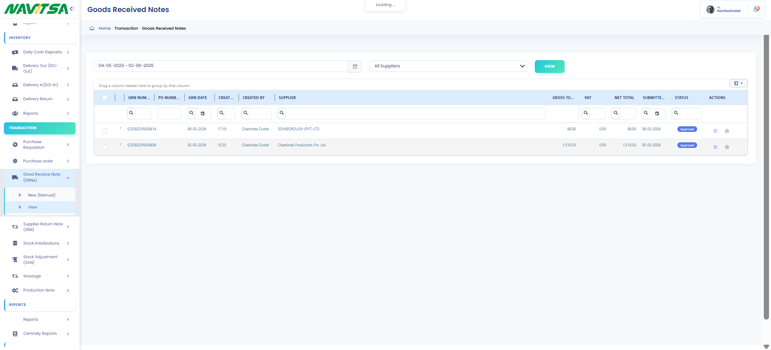Click the Daily Cash Deposits icon
The width and height of the screenshot is (771, 350).
click(x=15, y=52)
